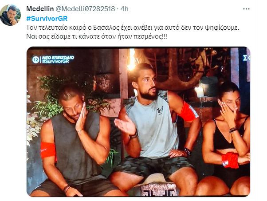The image size is (267, 201).
Task: Click the lit candle in the photo
Action: coord(199,92)
